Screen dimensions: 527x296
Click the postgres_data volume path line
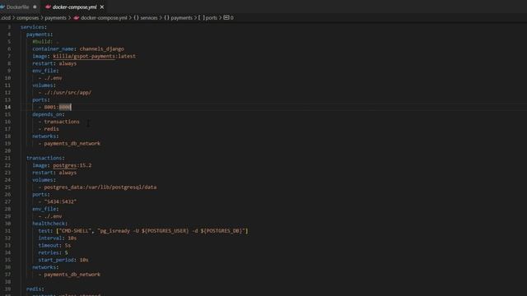[x=100, y=187]
